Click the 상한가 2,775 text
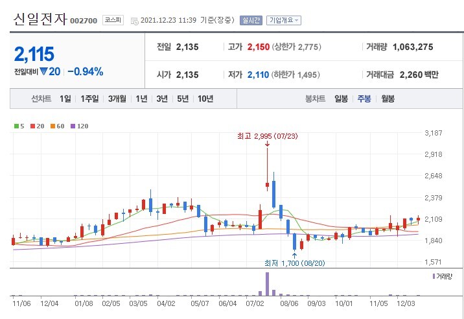This screenshot has height=319, width=464. coord(296,47)
